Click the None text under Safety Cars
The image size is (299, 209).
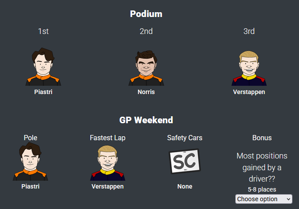tap(185, 186)
